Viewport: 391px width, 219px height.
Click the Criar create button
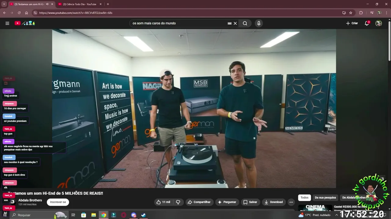[352, 23]
